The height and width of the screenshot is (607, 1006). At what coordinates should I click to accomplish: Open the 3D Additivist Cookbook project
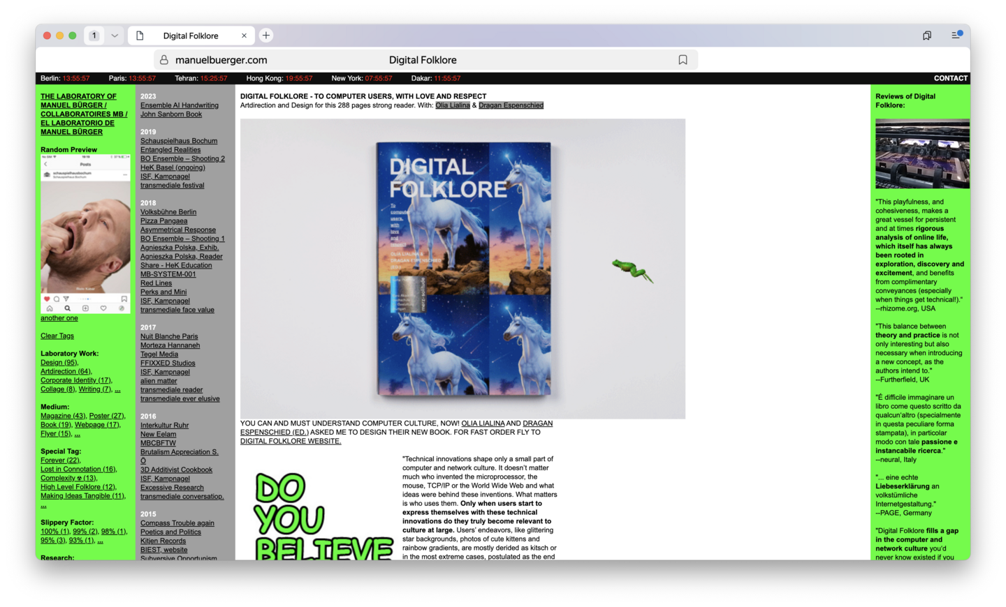coord(176,470)
